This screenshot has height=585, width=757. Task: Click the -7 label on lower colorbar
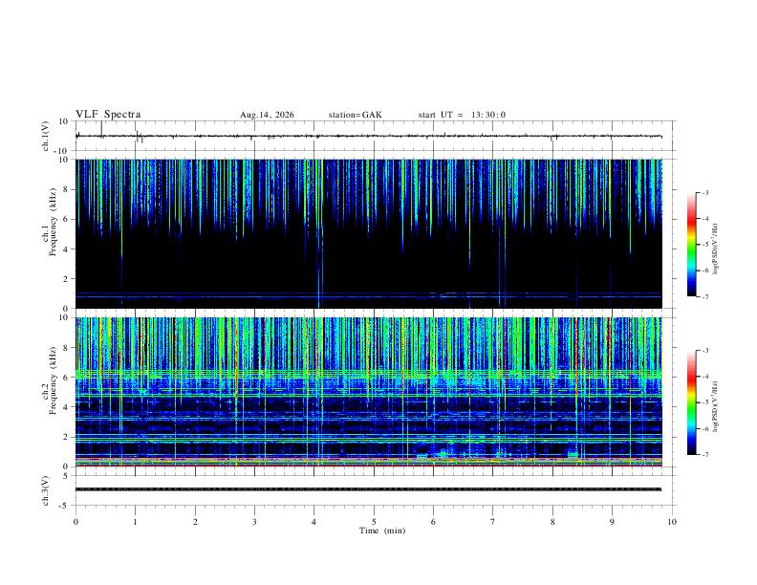704,455
